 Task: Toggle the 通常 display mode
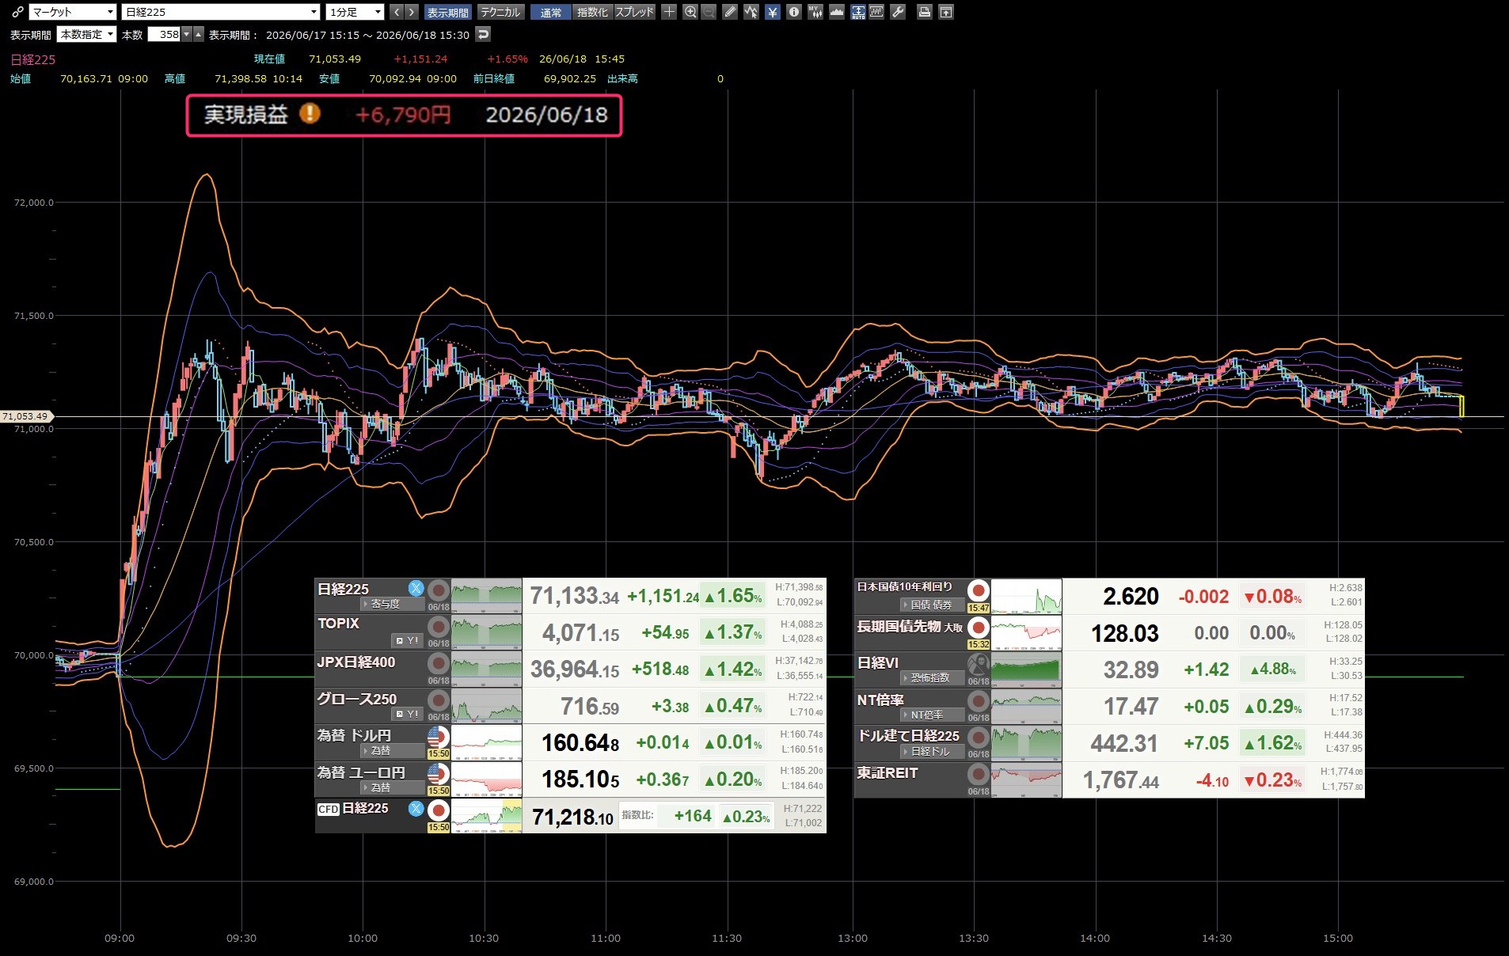551,12
